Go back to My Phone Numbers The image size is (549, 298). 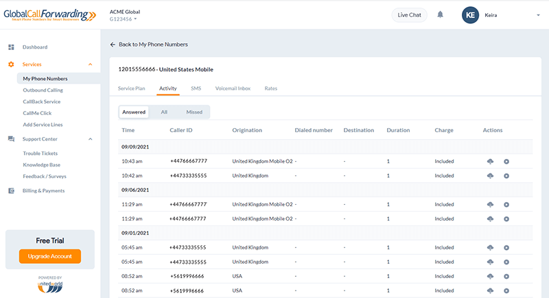[149, 45]
